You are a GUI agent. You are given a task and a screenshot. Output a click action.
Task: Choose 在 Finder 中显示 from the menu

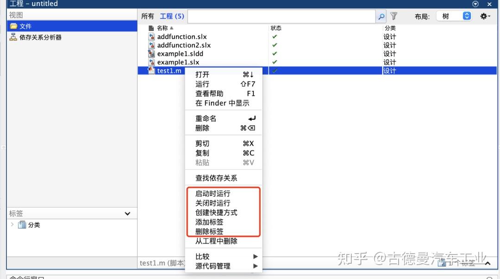223,103
